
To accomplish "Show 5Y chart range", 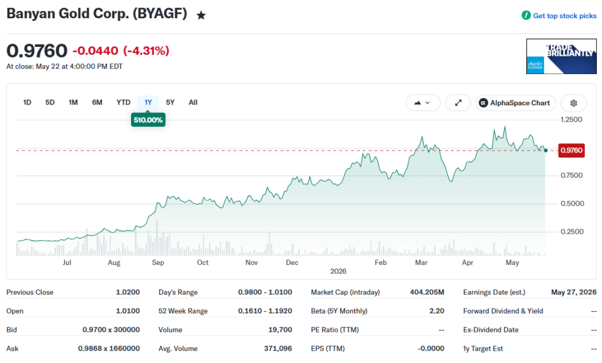I will pyautogui.click(x=170, y=102).
